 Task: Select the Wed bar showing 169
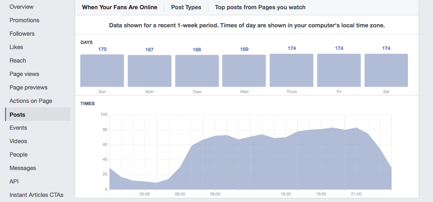(244, 70)
